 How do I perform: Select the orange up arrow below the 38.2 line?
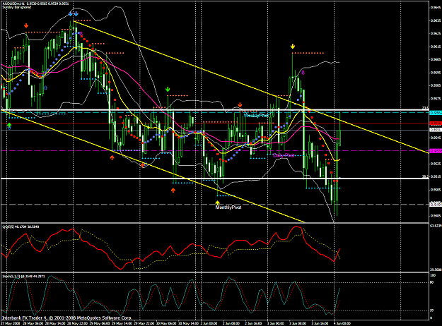173,191
